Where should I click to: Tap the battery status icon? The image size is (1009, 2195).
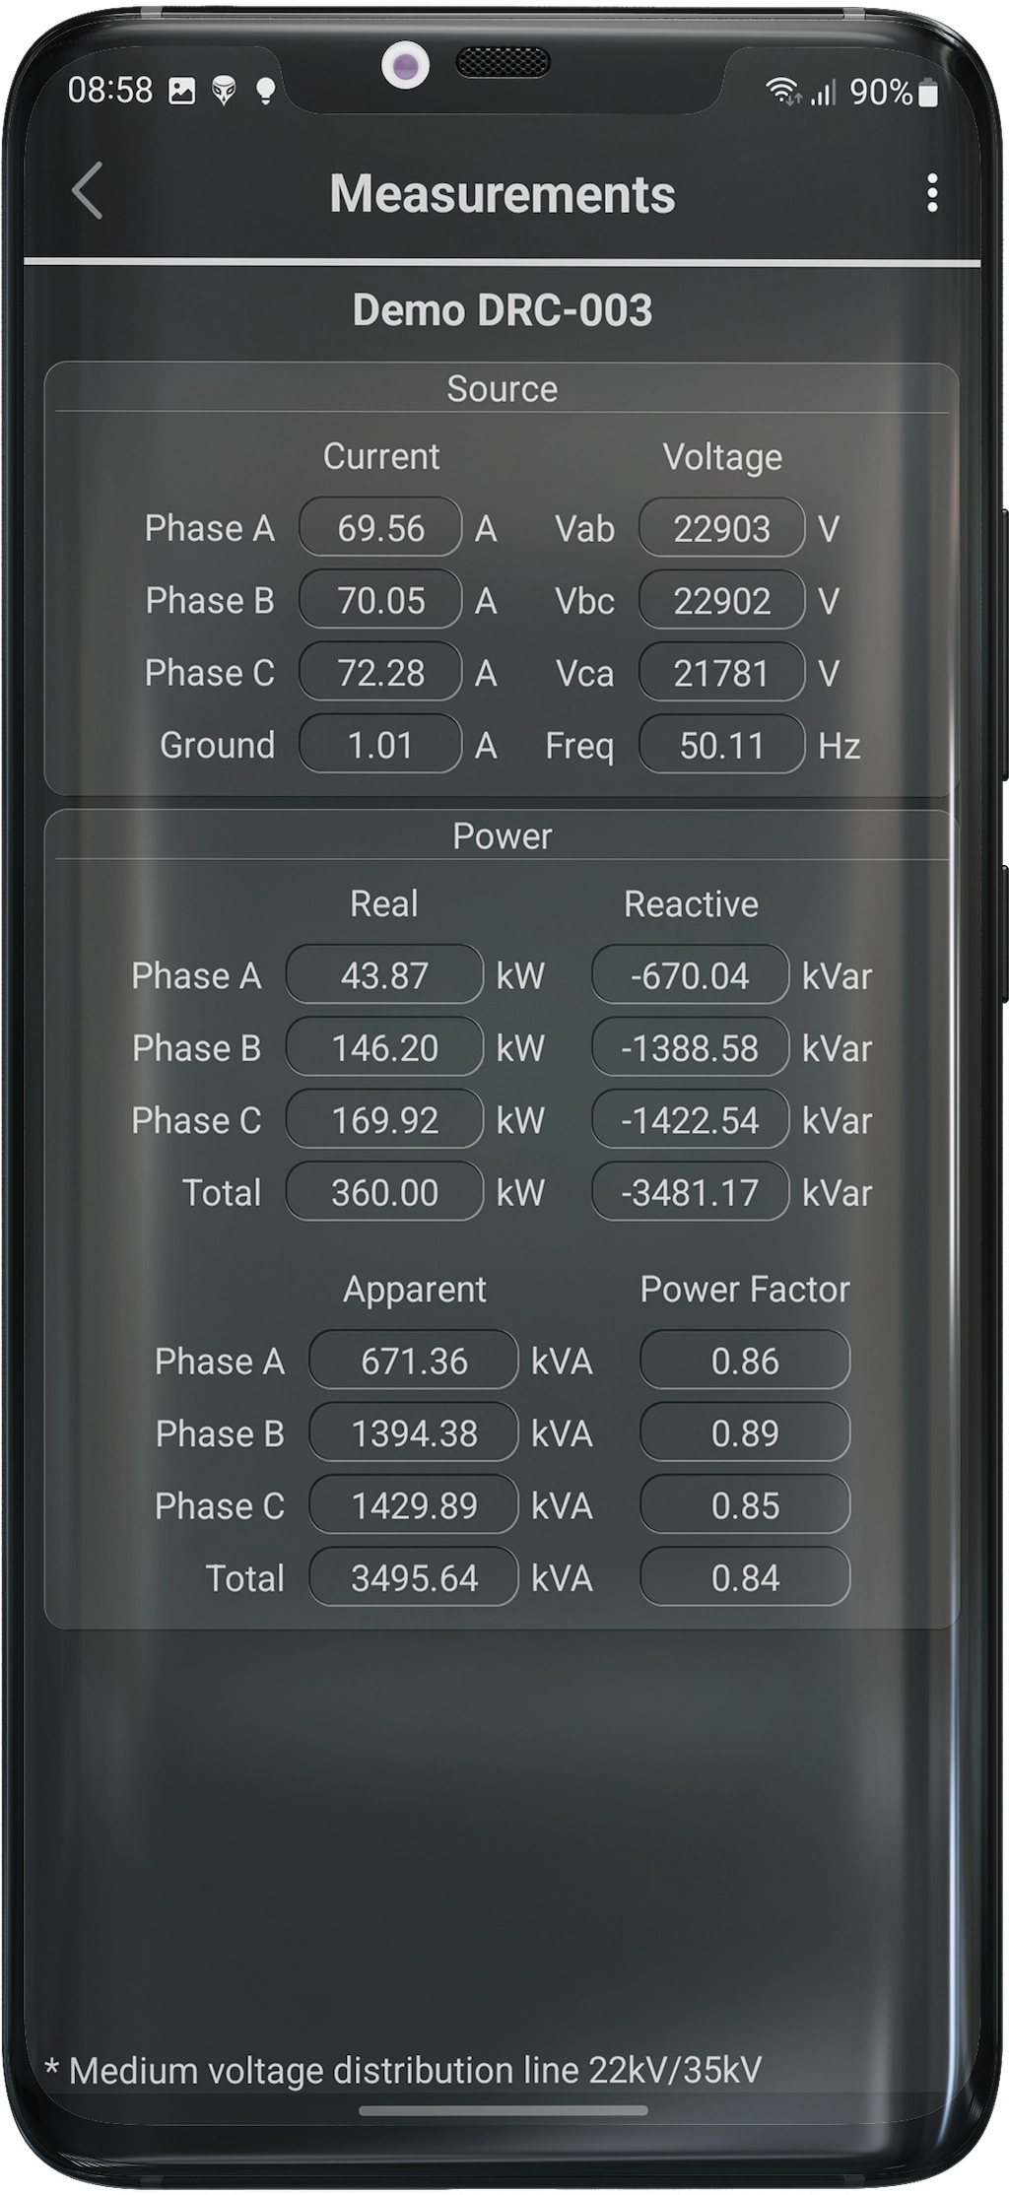point(927,93)
